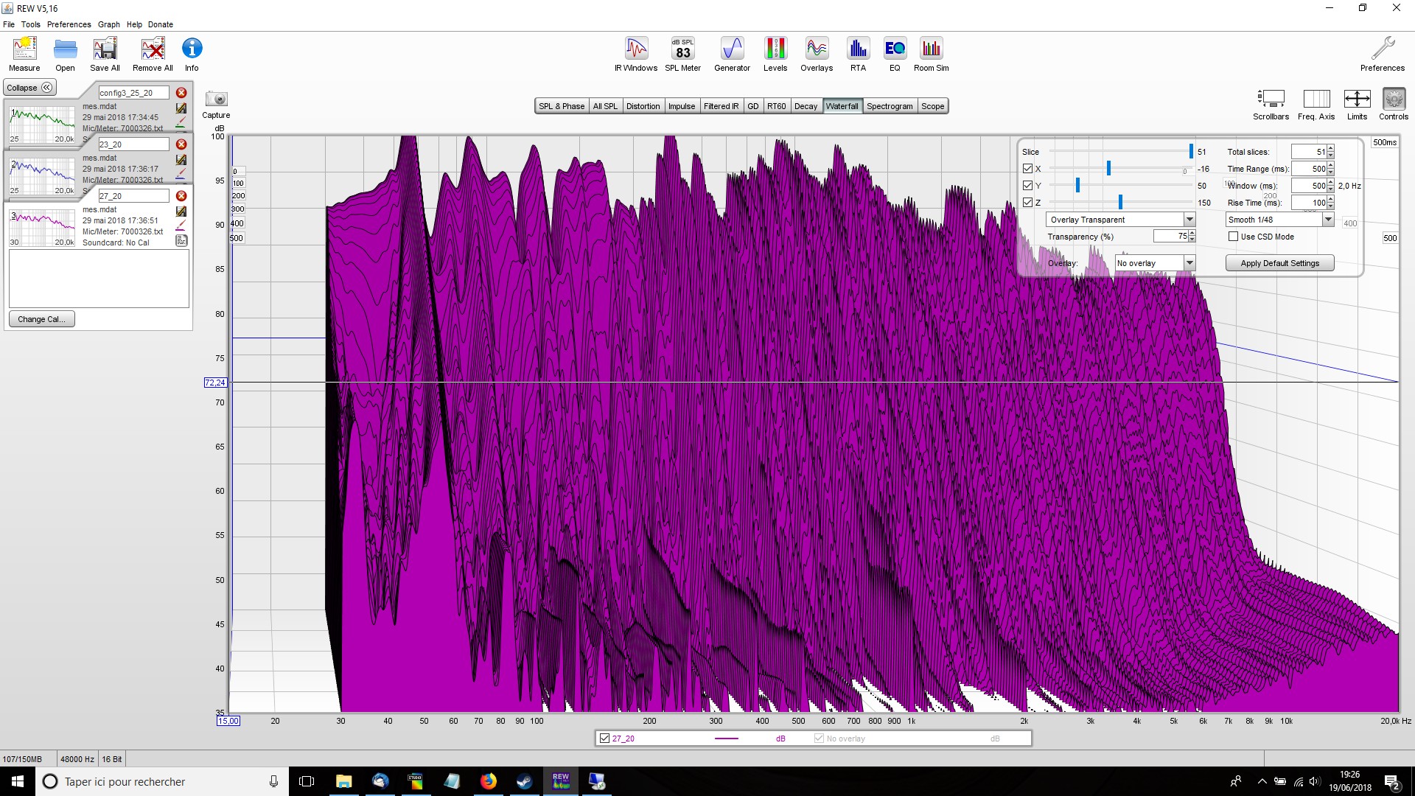This screenshot has width=1415, height=796.
Task: Open File Explorer from the taskbar
Action: coord(343,781)
